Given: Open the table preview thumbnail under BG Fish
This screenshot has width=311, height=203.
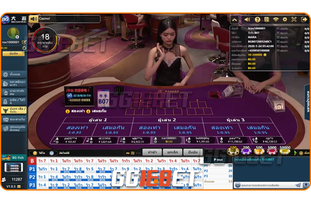Looking at the screenshot, I should click(x=14, y=167).
